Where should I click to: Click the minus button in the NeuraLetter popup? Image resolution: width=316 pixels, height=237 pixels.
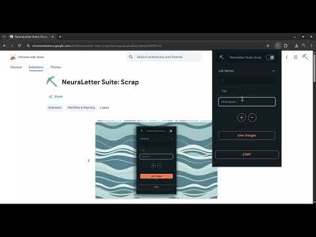pyautogui.click(x=252, y=117)
